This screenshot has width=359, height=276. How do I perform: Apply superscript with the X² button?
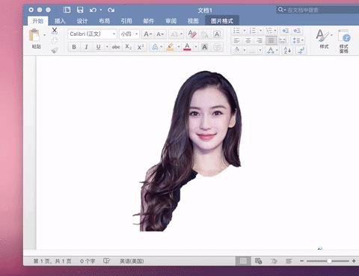pyautogui.click(x=141, y=47)
